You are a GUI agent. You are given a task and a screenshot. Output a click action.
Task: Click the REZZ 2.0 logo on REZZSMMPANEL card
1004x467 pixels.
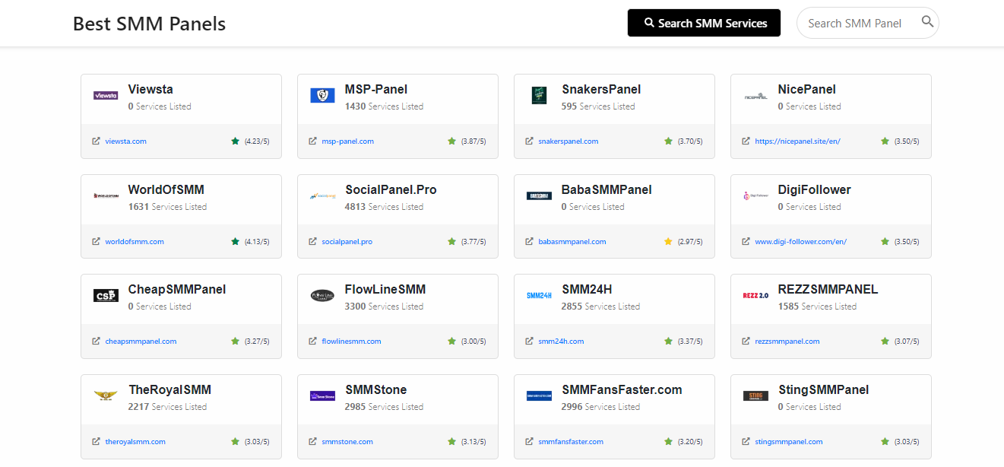coord(755,296)
